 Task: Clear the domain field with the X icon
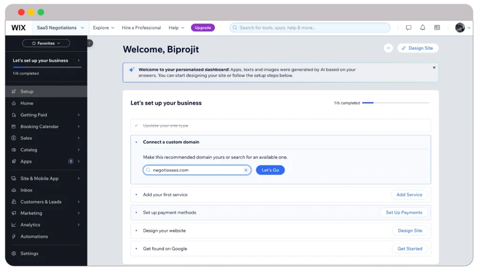(x=246, y=170)
